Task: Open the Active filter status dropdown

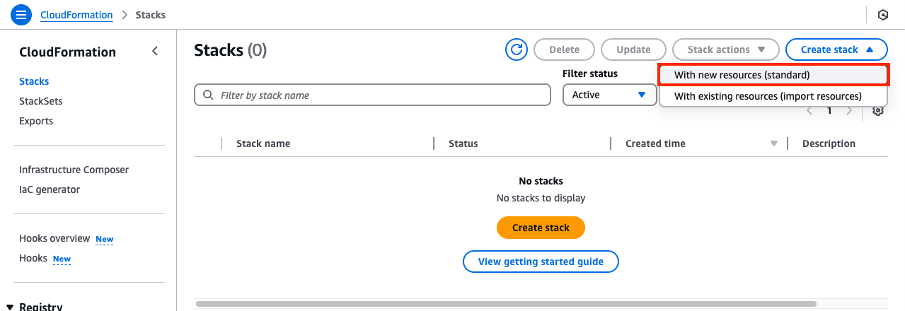Action: pos(609,95)
